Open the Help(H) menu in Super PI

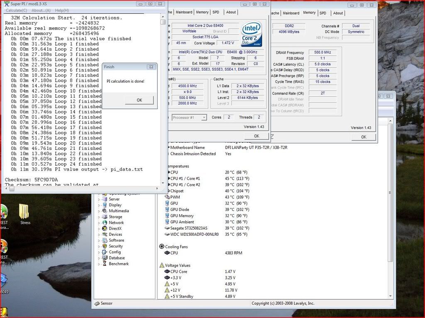click(62, 10)
